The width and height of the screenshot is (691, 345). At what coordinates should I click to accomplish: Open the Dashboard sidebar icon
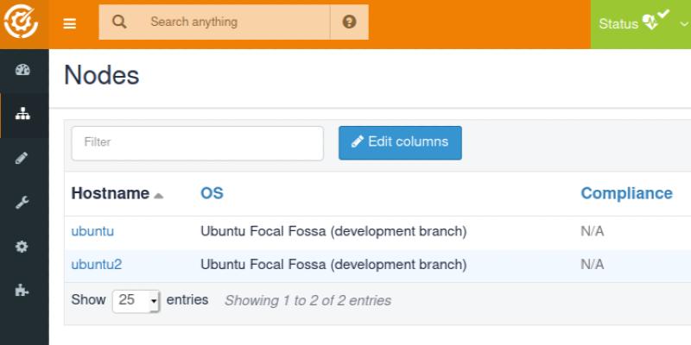23,71
